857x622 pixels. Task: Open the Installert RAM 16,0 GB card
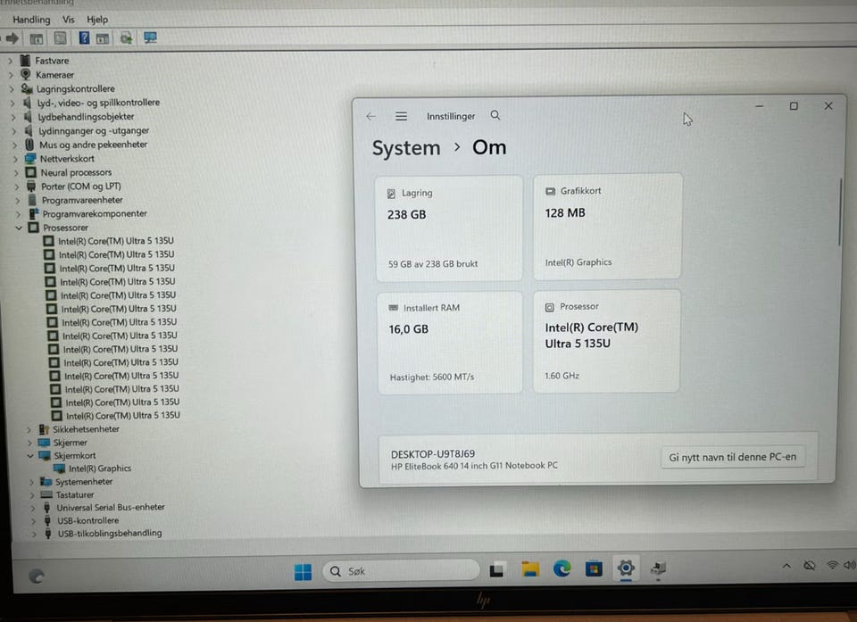[x=450, y=343]
